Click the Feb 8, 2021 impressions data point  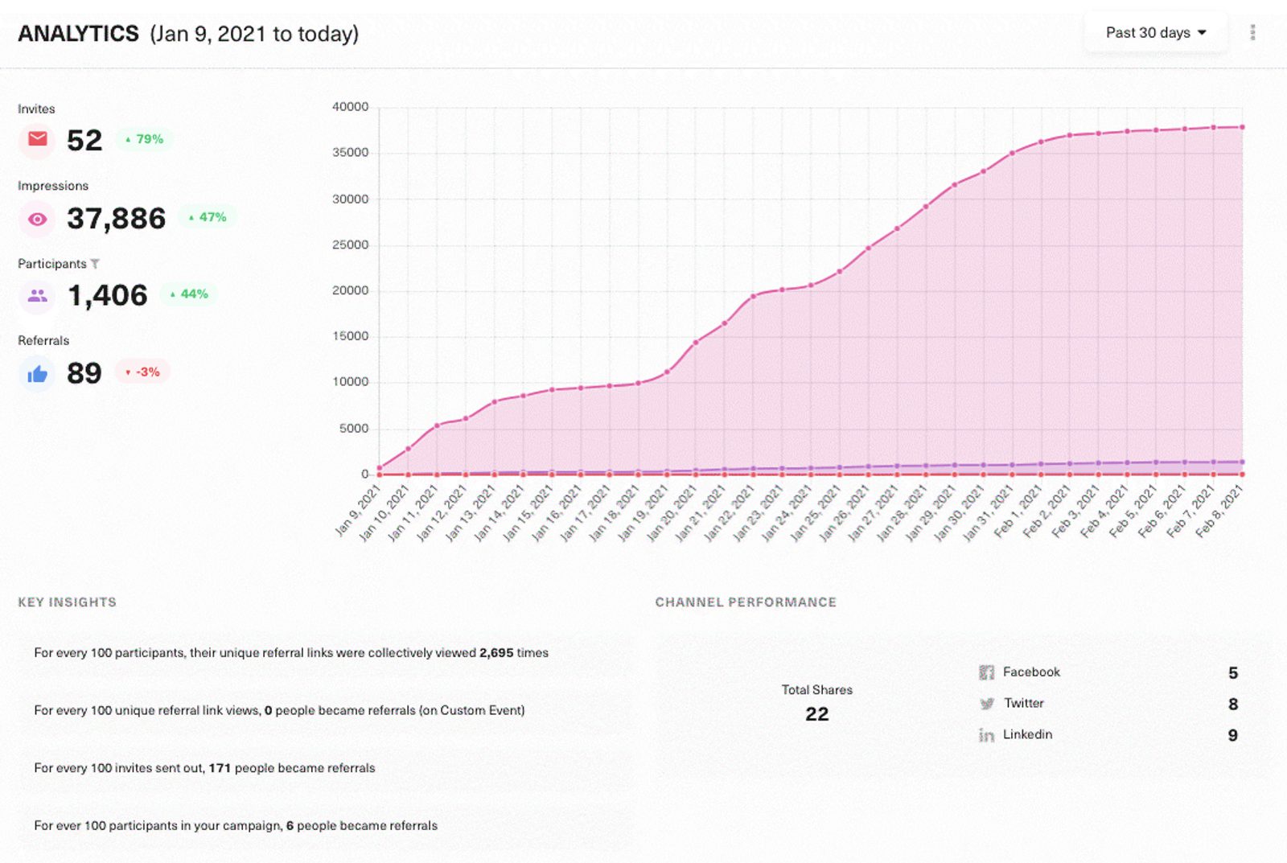point(1242,127)
